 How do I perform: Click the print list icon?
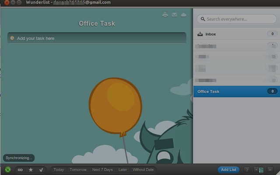pyautogui.click(x=165, y=14)
